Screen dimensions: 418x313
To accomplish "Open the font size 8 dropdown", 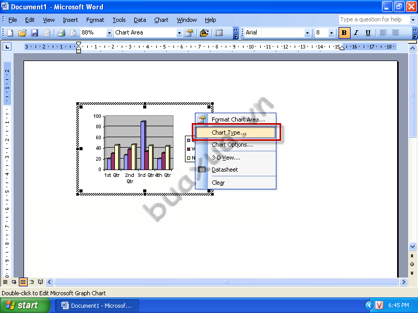I will point(331,33).
